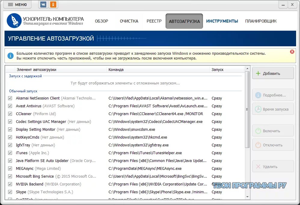This screenshot has height=205, width=300.
Task: Click iTunesHelper.exe command path
Action: (145, 153)
